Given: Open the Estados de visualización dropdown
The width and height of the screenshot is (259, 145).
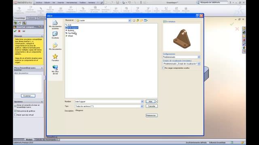Looking at the screenshot, I should pos(199,64).
